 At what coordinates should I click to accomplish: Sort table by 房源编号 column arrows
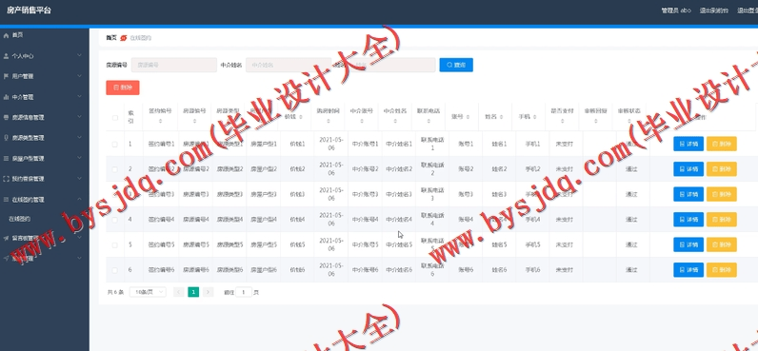click(195, 122)
